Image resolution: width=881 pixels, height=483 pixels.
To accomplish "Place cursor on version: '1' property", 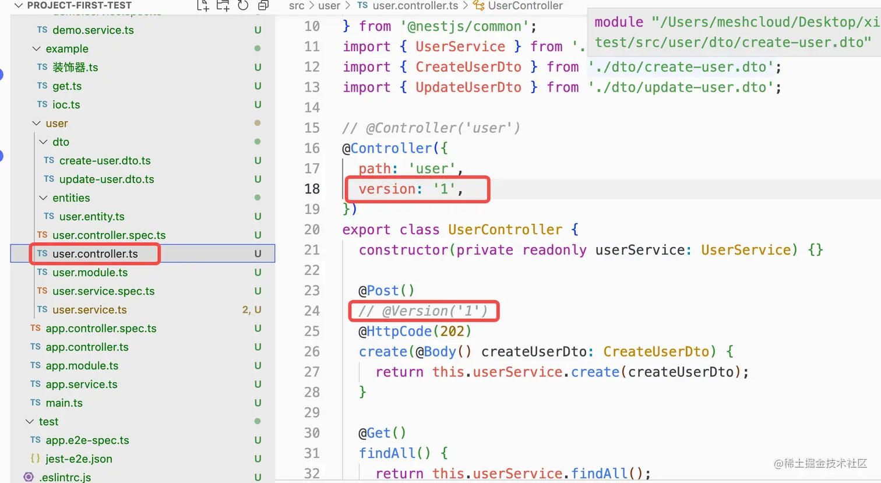I will pyautogui.click(x=411, y=189).
